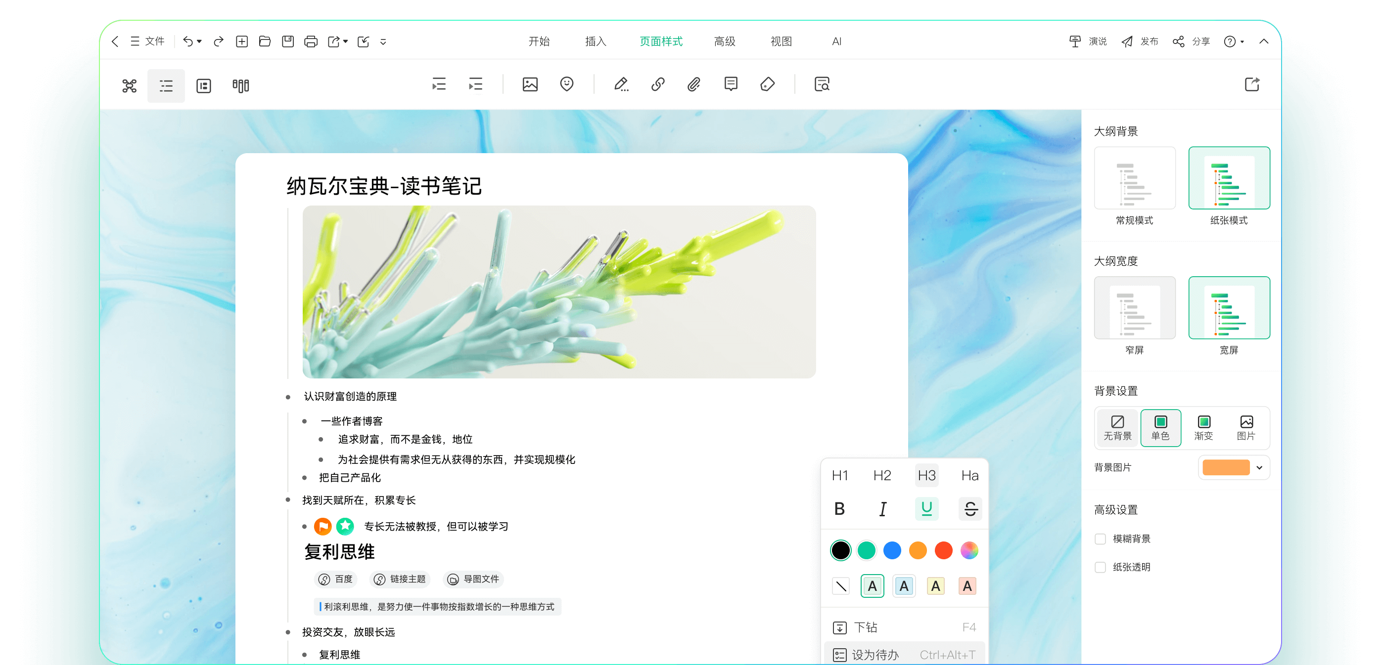Switch to the 页面样式 tab
The image size is (1381, 665).
point(660,41)
